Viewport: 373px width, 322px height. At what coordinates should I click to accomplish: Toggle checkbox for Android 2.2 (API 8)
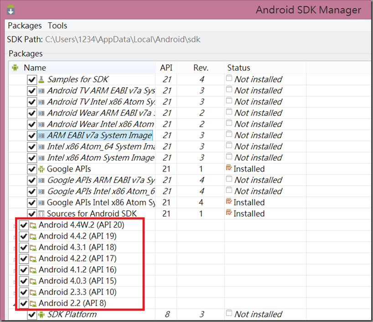[24, 303]
